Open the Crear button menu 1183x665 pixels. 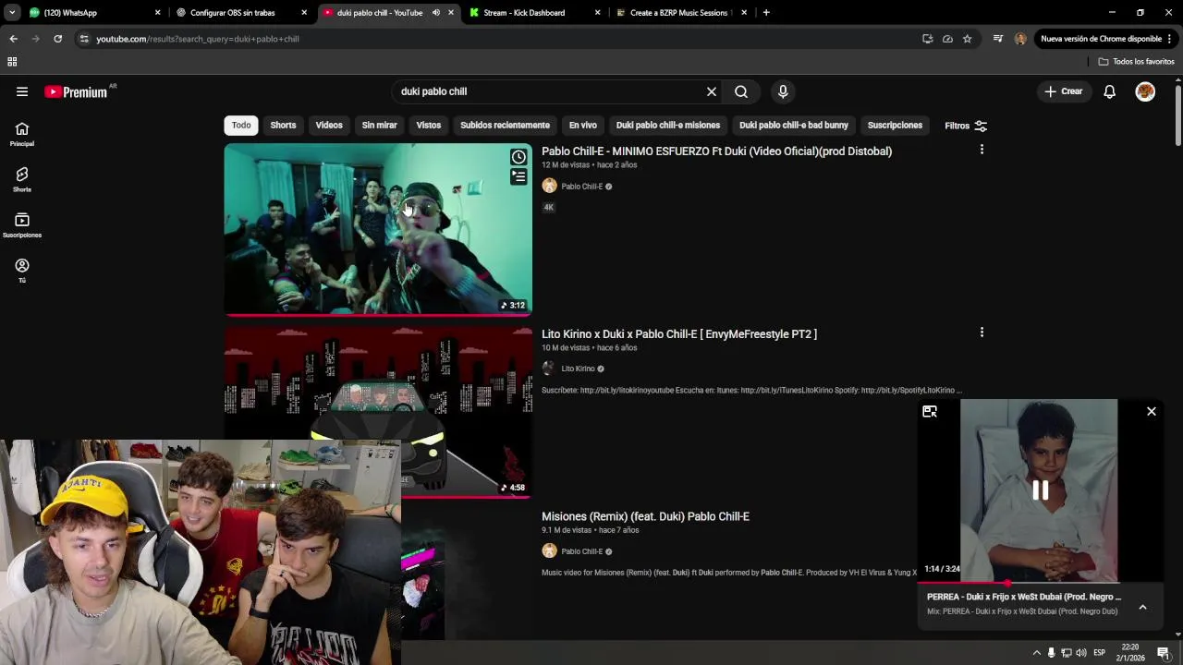point(1063,91)
